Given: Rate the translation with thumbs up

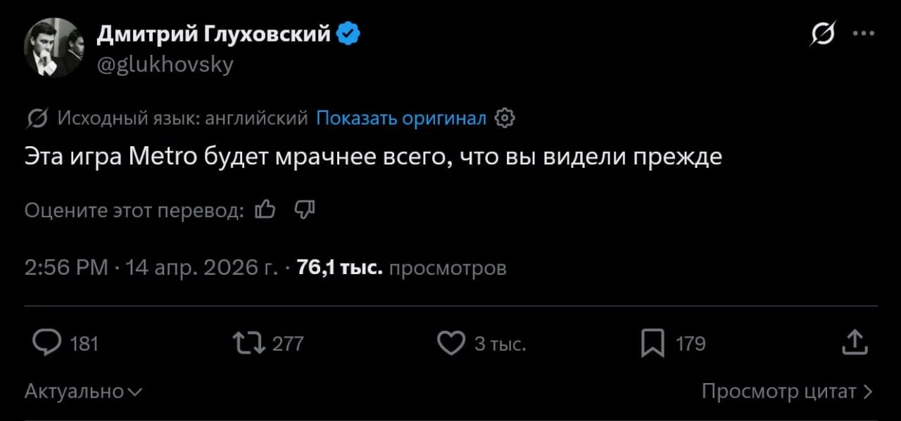Looking at the screenshot, I should coord(265,209).
